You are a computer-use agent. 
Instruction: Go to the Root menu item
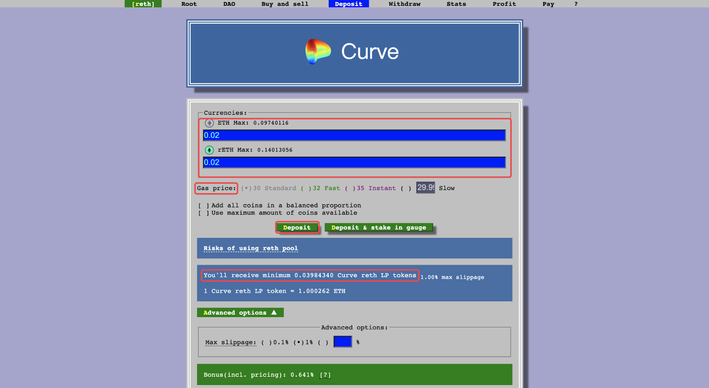189,4
